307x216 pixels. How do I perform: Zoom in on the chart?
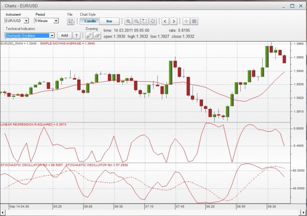(x=128, y=21)
